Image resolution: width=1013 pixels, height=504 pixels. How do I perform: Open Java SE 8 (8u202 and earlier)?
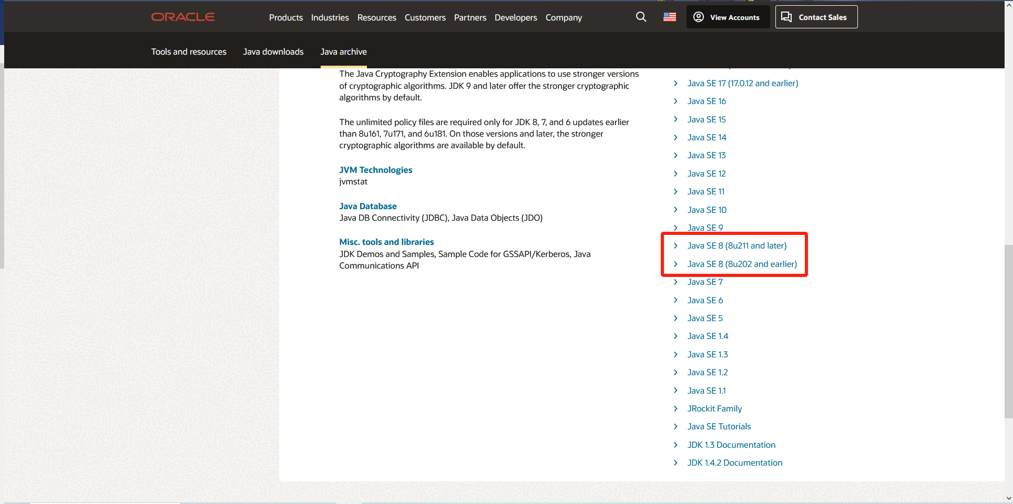pos(742,264)
